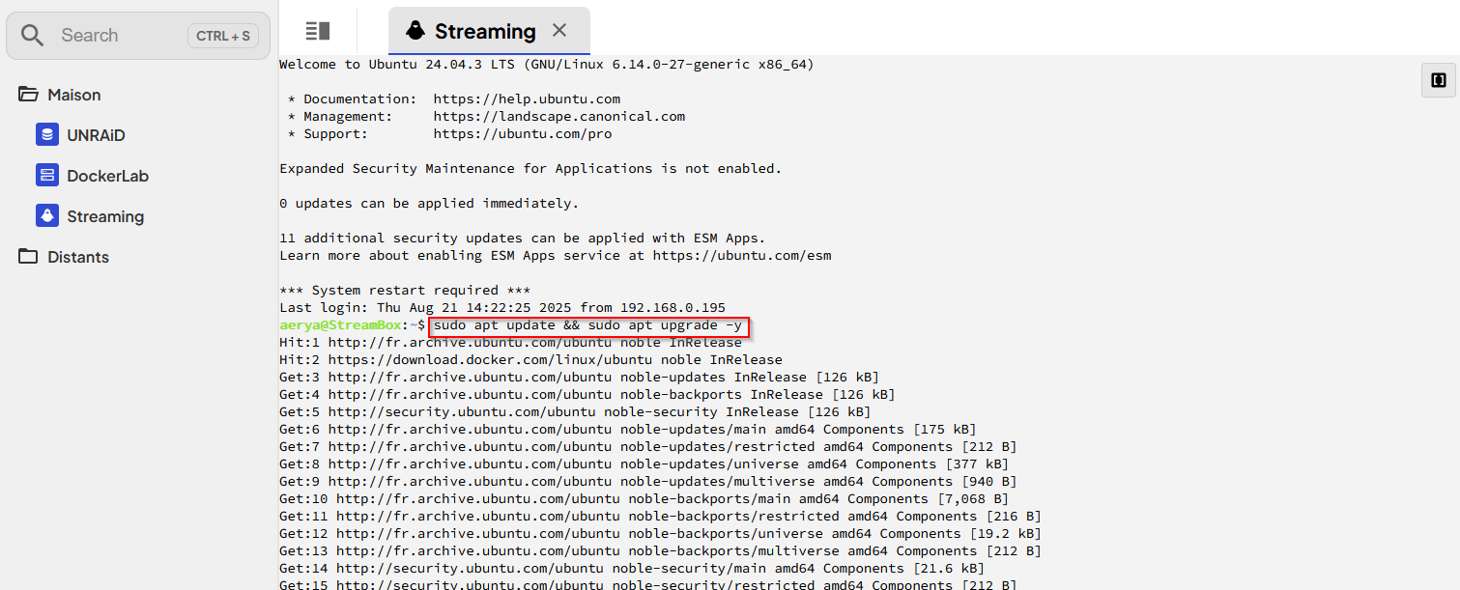Focus the Search input field

138,36
